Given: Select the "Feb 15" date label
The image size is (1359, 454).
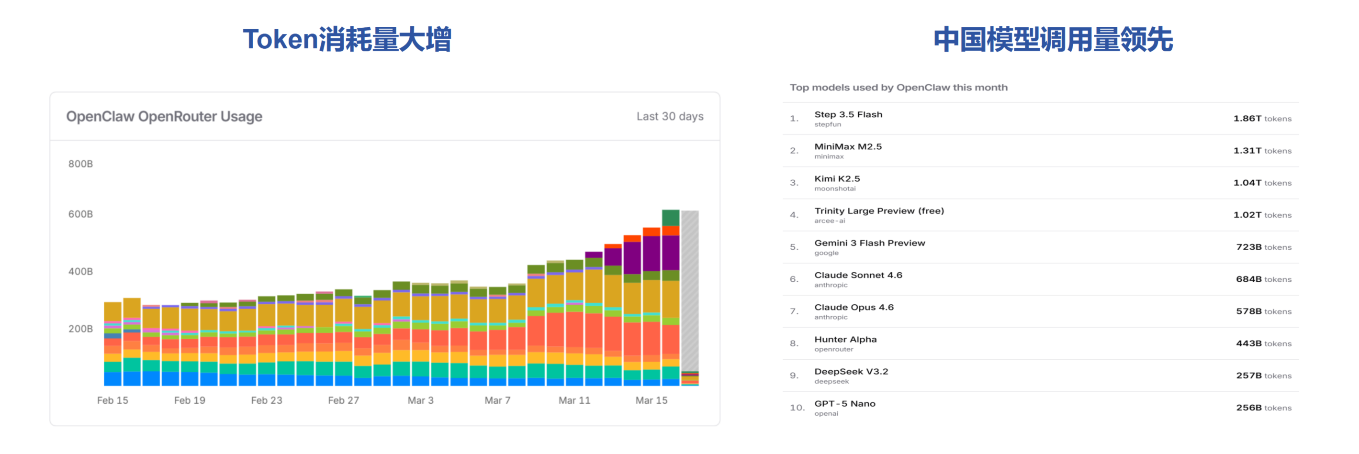Looking at the screenshot, I should [x=112, y=400].
